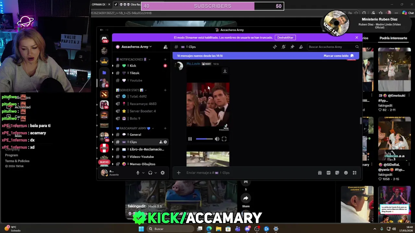Open Discord user settings gear
Image resolution: width=415 pixels, height=233 pixels.
(x=163, y=173)
